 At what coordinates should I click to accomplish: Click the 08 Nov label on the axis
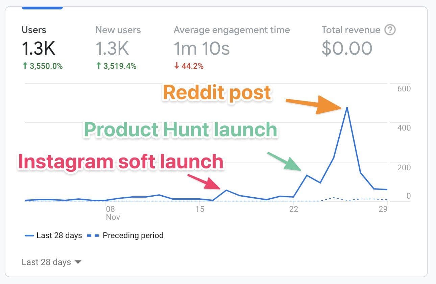click(x=113, y=213)
